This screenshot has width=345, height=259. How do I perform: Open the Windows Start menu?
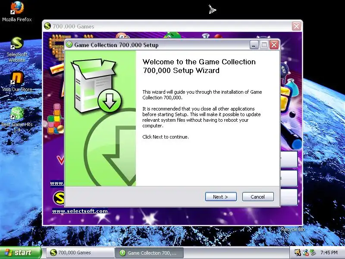20,253
